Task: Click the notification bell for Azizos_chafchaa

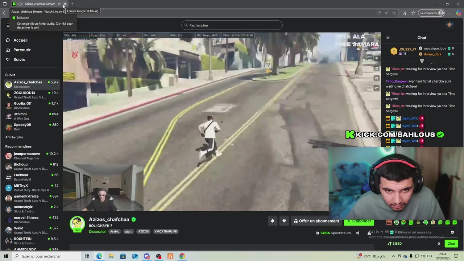Action: [x=273, y=221]
